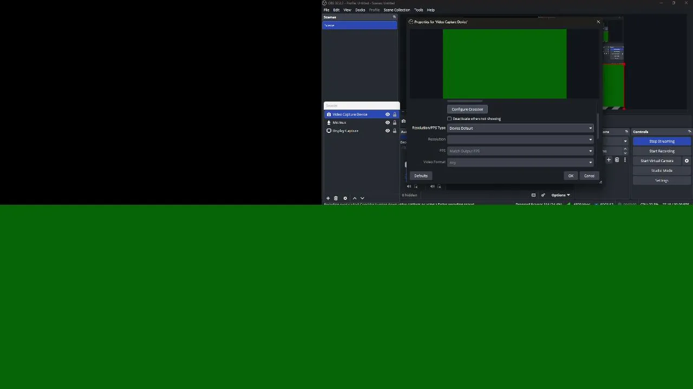Enable Studio Mode
The width and height of the screenshot is (693, 389).
(662, 171)
